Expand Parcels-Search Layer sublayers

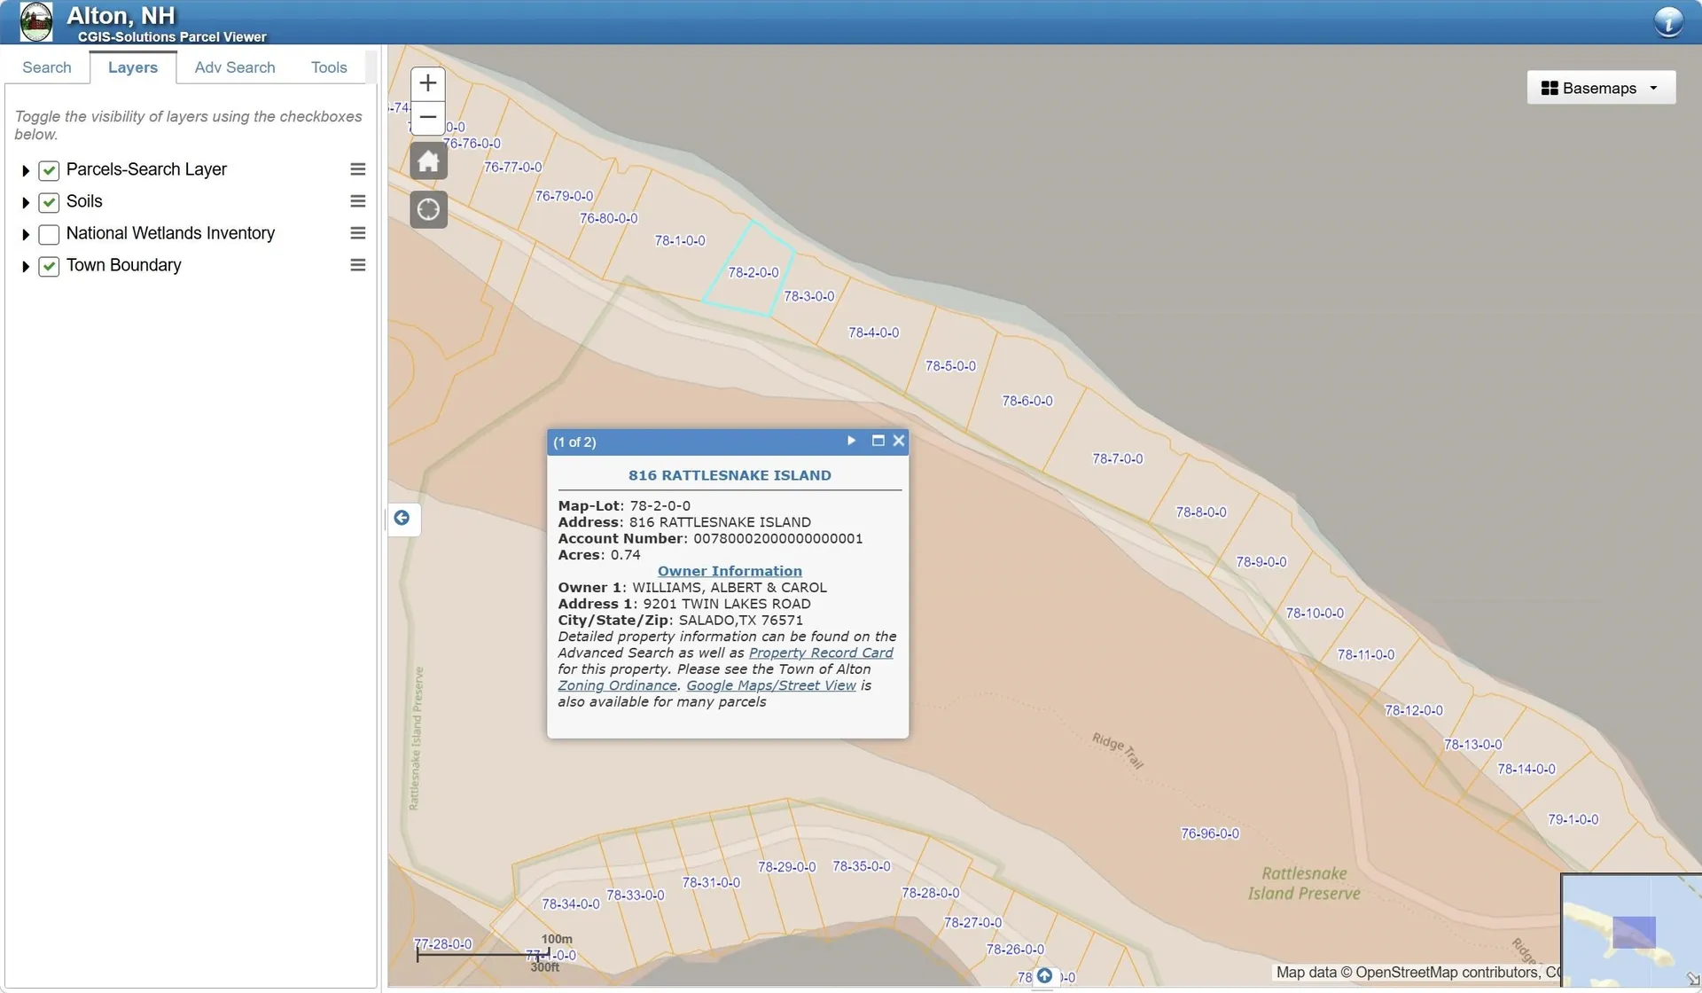[26, 170]
